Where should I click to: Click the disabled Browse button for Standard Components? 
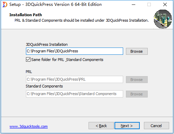pyautogui.click(x=137, y=94)
